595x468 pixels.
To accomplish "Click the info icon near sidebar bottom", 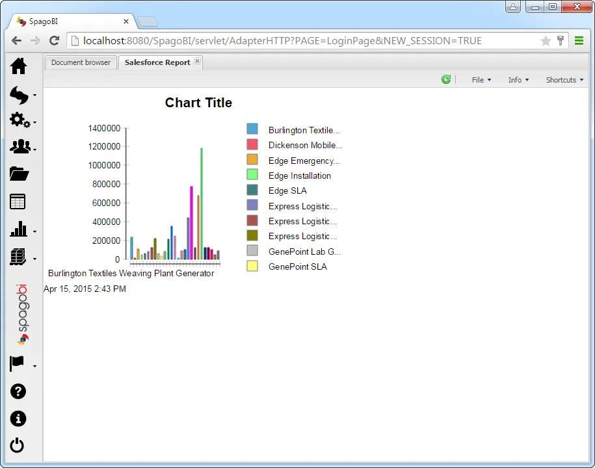I will 18,419.
